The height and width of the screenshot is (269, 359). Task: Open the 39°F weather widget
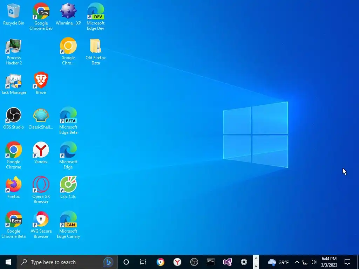278,262
